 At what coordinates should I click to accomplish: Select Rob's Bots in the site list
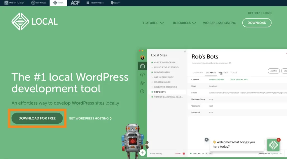(160, 92)
